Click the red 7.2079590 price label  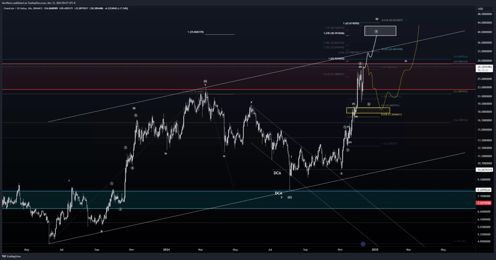484,203
